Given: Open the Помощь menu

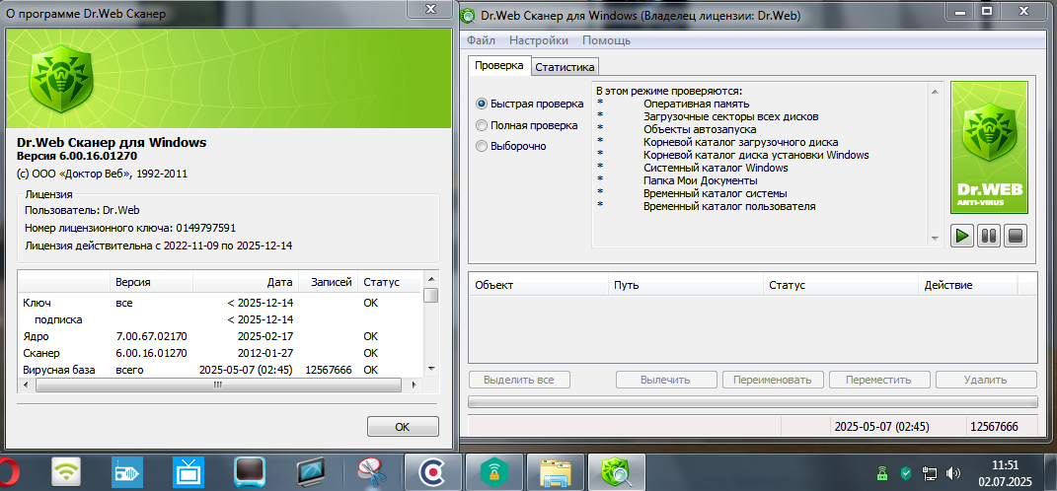Looking at the screenshot, I should click(607, 40).
